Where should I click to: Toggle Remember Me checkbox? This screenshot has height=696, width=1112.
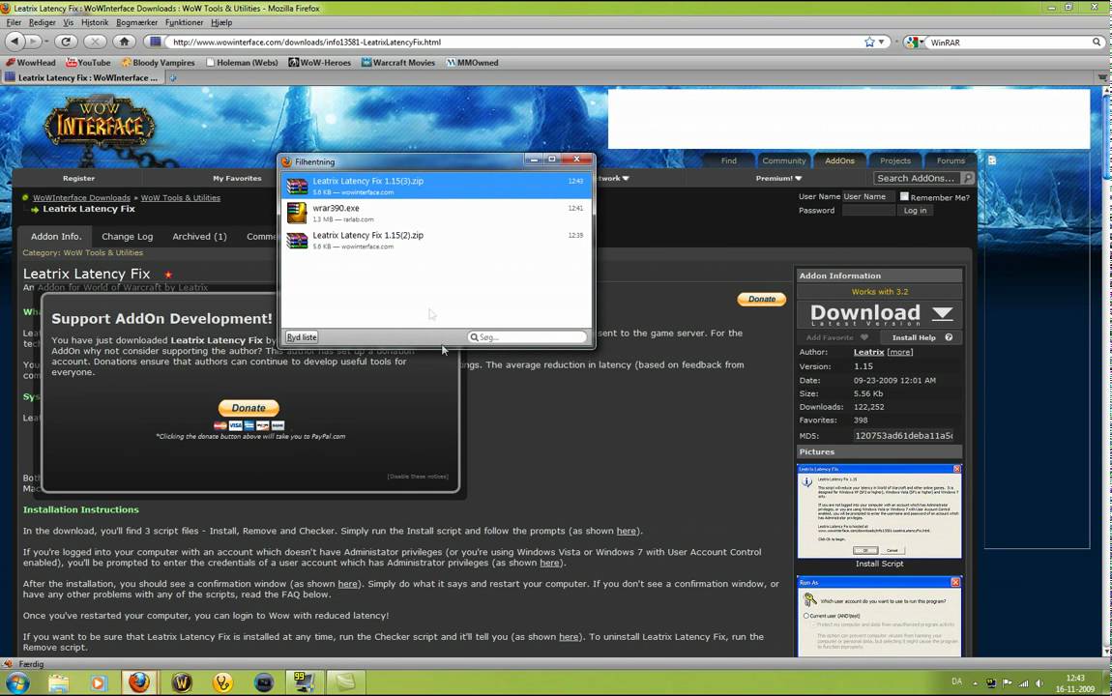pos(904,196)
